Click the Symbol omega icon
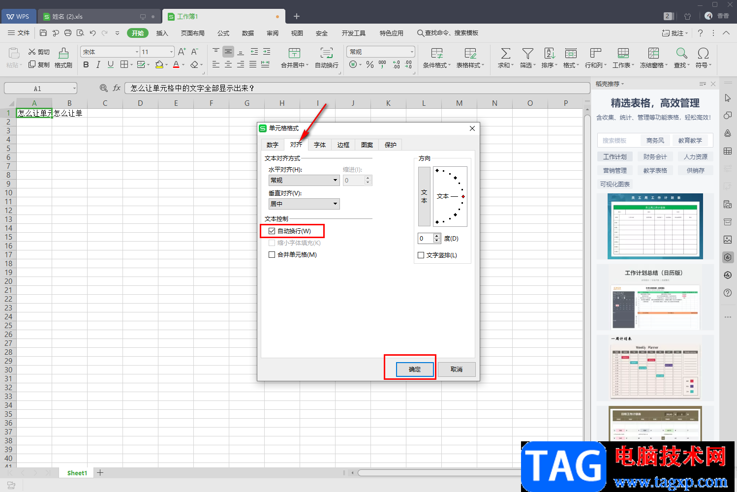 point(703,53)
